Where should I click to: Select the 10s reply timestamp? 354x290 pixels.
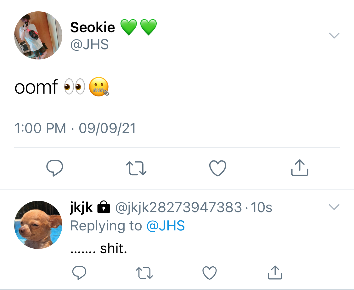click(x=261, y=207)
